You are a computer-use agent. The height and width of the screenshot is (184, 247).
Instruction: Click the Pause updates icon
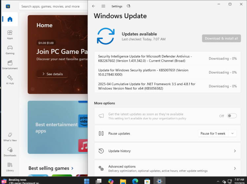point(101,133)
